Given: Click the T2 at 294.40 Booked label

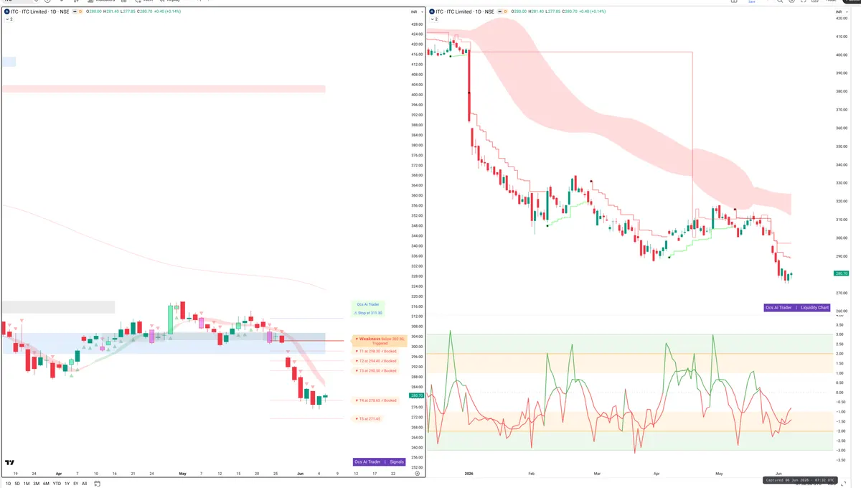Looking at the screenshot, I should (x=376, y=361).
